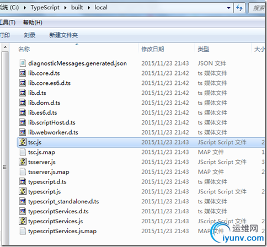Select the tsserver.js.map file name
Viewport: 267px width, 247px height.
[49, 172]
